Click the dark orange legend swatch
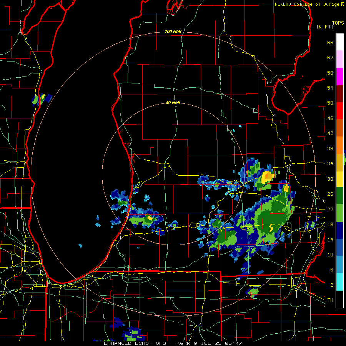 [339, 128]
